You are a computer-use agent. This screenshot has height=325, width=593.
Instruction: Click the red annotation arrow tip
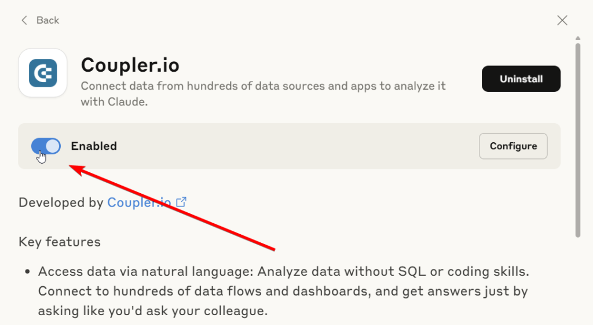coord(70,166)
